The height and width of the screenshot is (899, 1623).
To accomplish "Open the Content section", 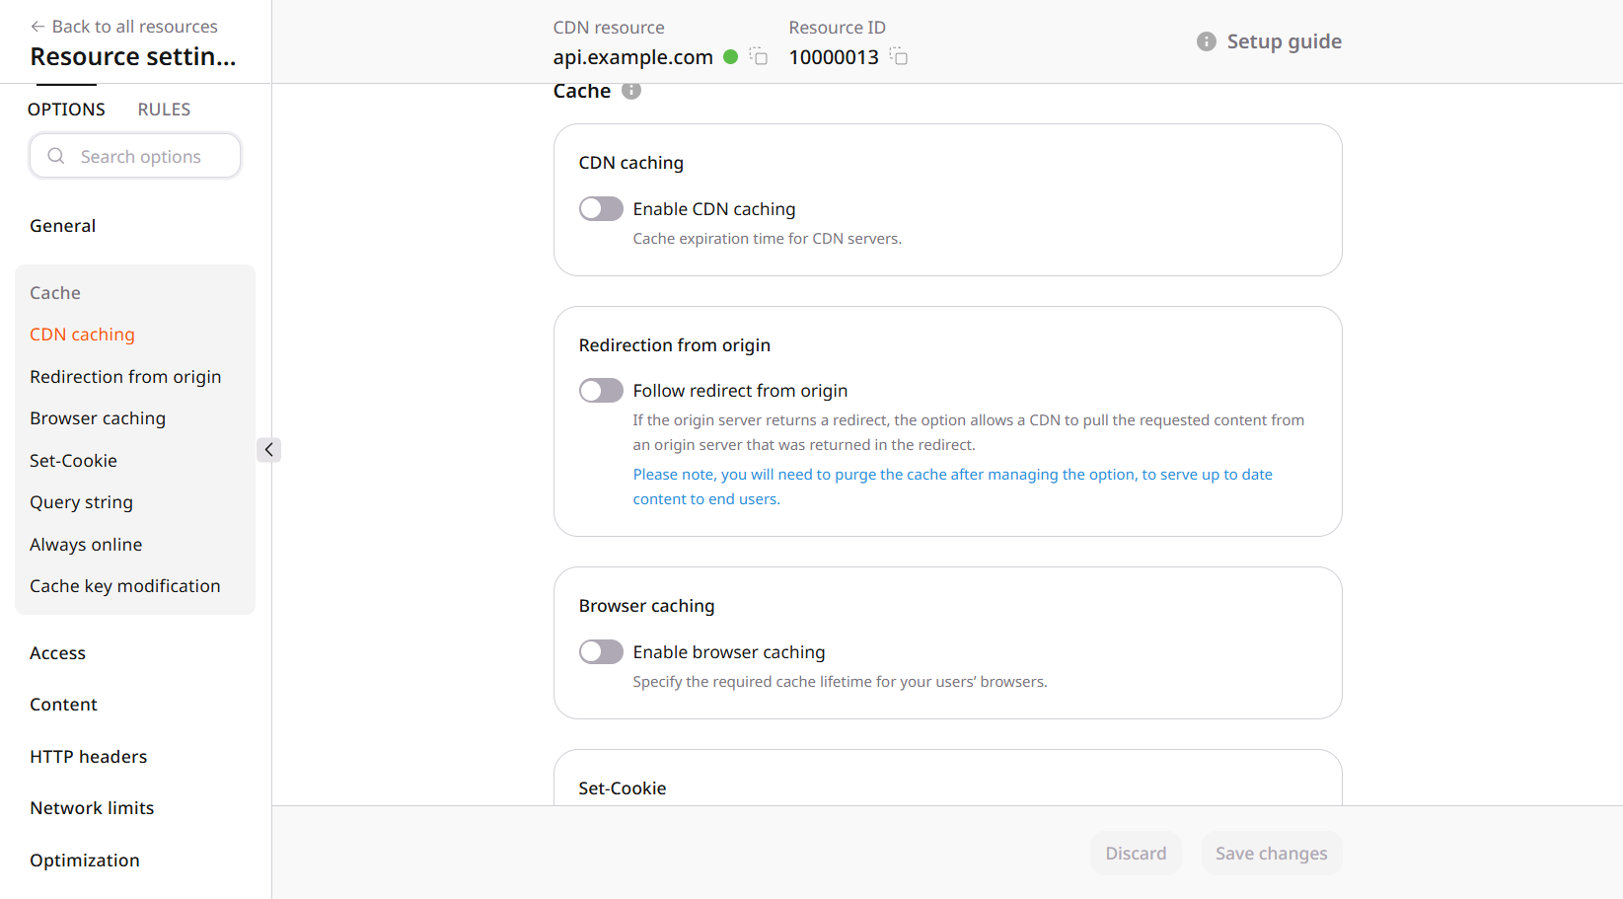I will [x=63, y=705].
